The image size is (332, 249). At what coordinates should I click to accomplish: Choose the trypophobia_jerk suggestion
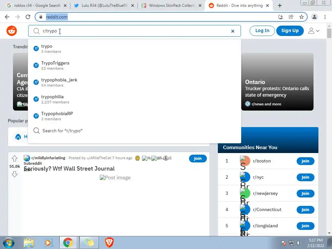(x=135, y=82)
